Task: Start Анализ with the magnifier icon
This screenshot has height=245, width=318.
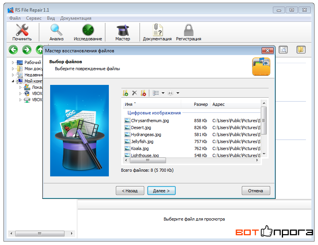Action: [x=56, y=30]
